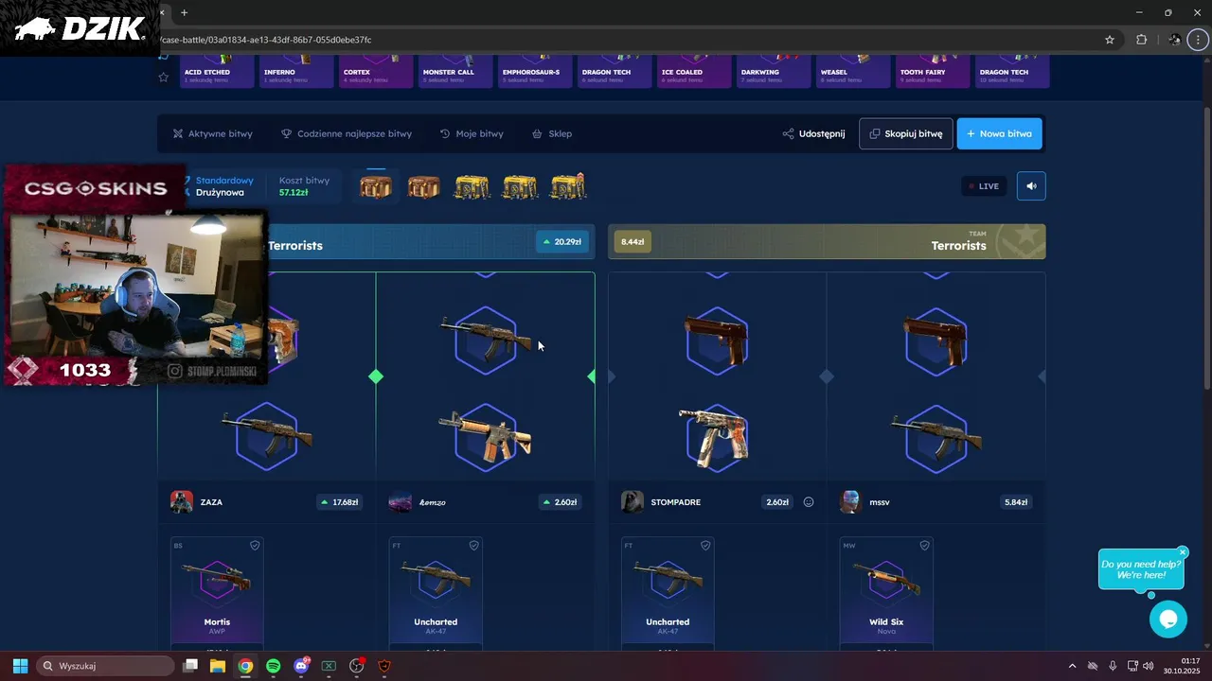Click STOMPADRE's player avatar

click(x=633, y=502)
